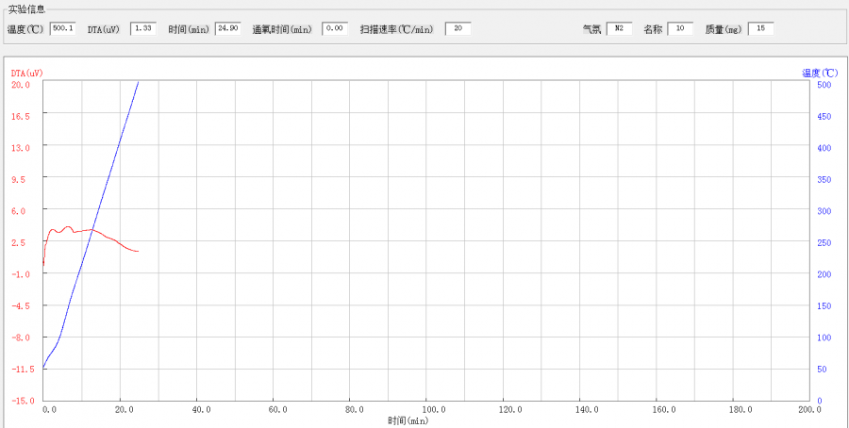The width and height of the screenshot is (849, 428).
Task: Click the 40.0 time axis tick label
Action: click(201, 410)
